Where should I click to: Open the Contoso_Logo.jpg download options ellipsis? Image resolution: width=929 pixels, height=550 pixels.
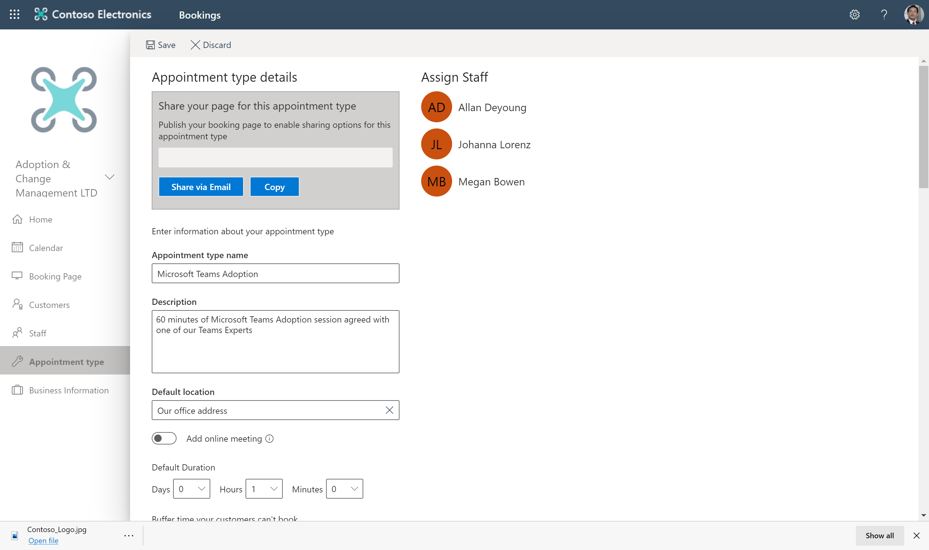pos(129,535)
